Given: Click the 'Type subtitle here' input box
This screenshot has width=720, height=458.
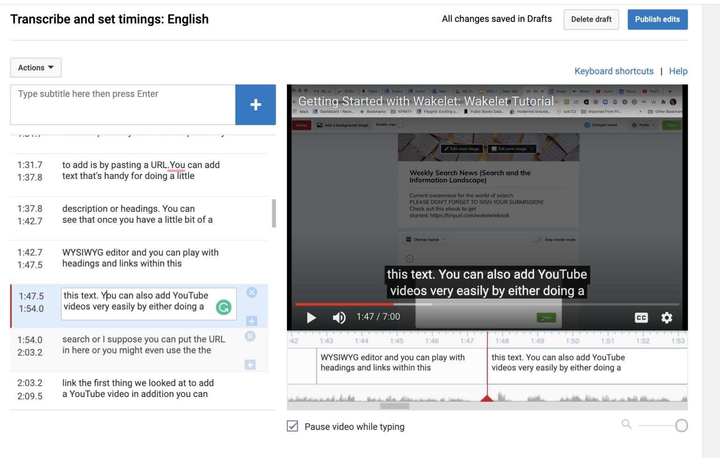Looking at the screenshot, I should (x=123, y=105).
